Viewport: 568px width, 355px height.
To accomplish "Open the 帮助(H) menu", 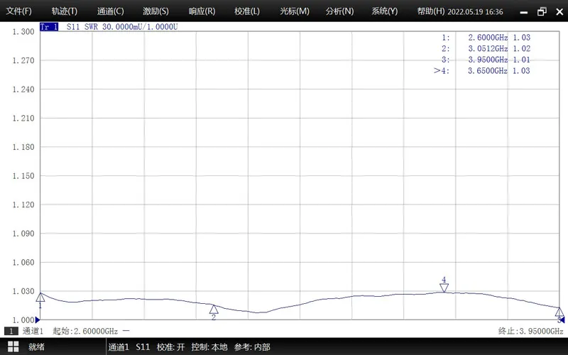I will click(x=431, y=11).
